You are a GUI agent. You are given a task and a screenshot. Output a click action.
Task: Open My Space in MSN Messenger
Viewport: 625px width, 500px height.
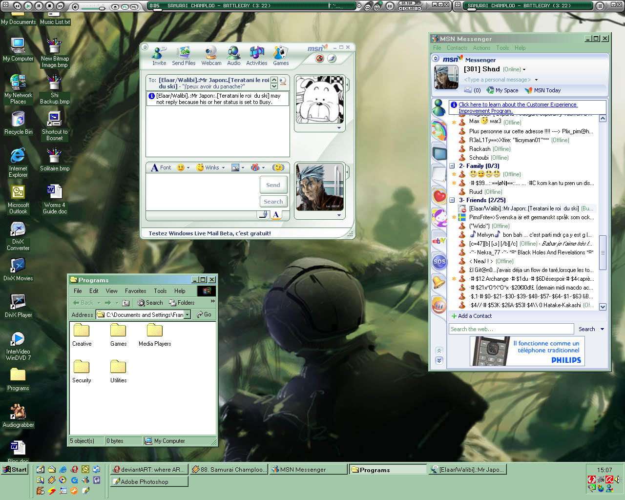(x=502, y=90)
